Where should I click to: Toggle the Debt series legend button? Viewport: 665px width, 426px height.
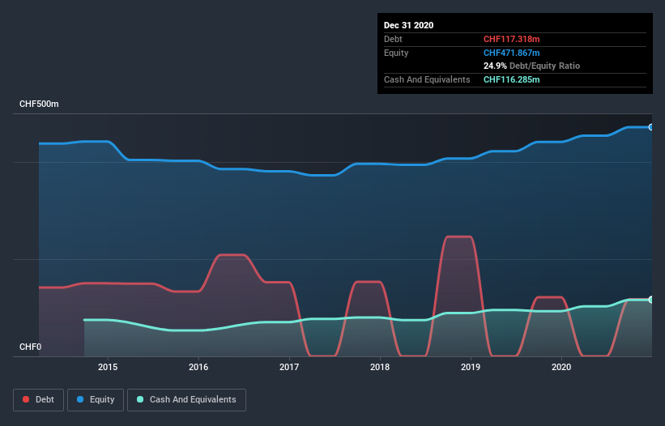click(38, 400)
